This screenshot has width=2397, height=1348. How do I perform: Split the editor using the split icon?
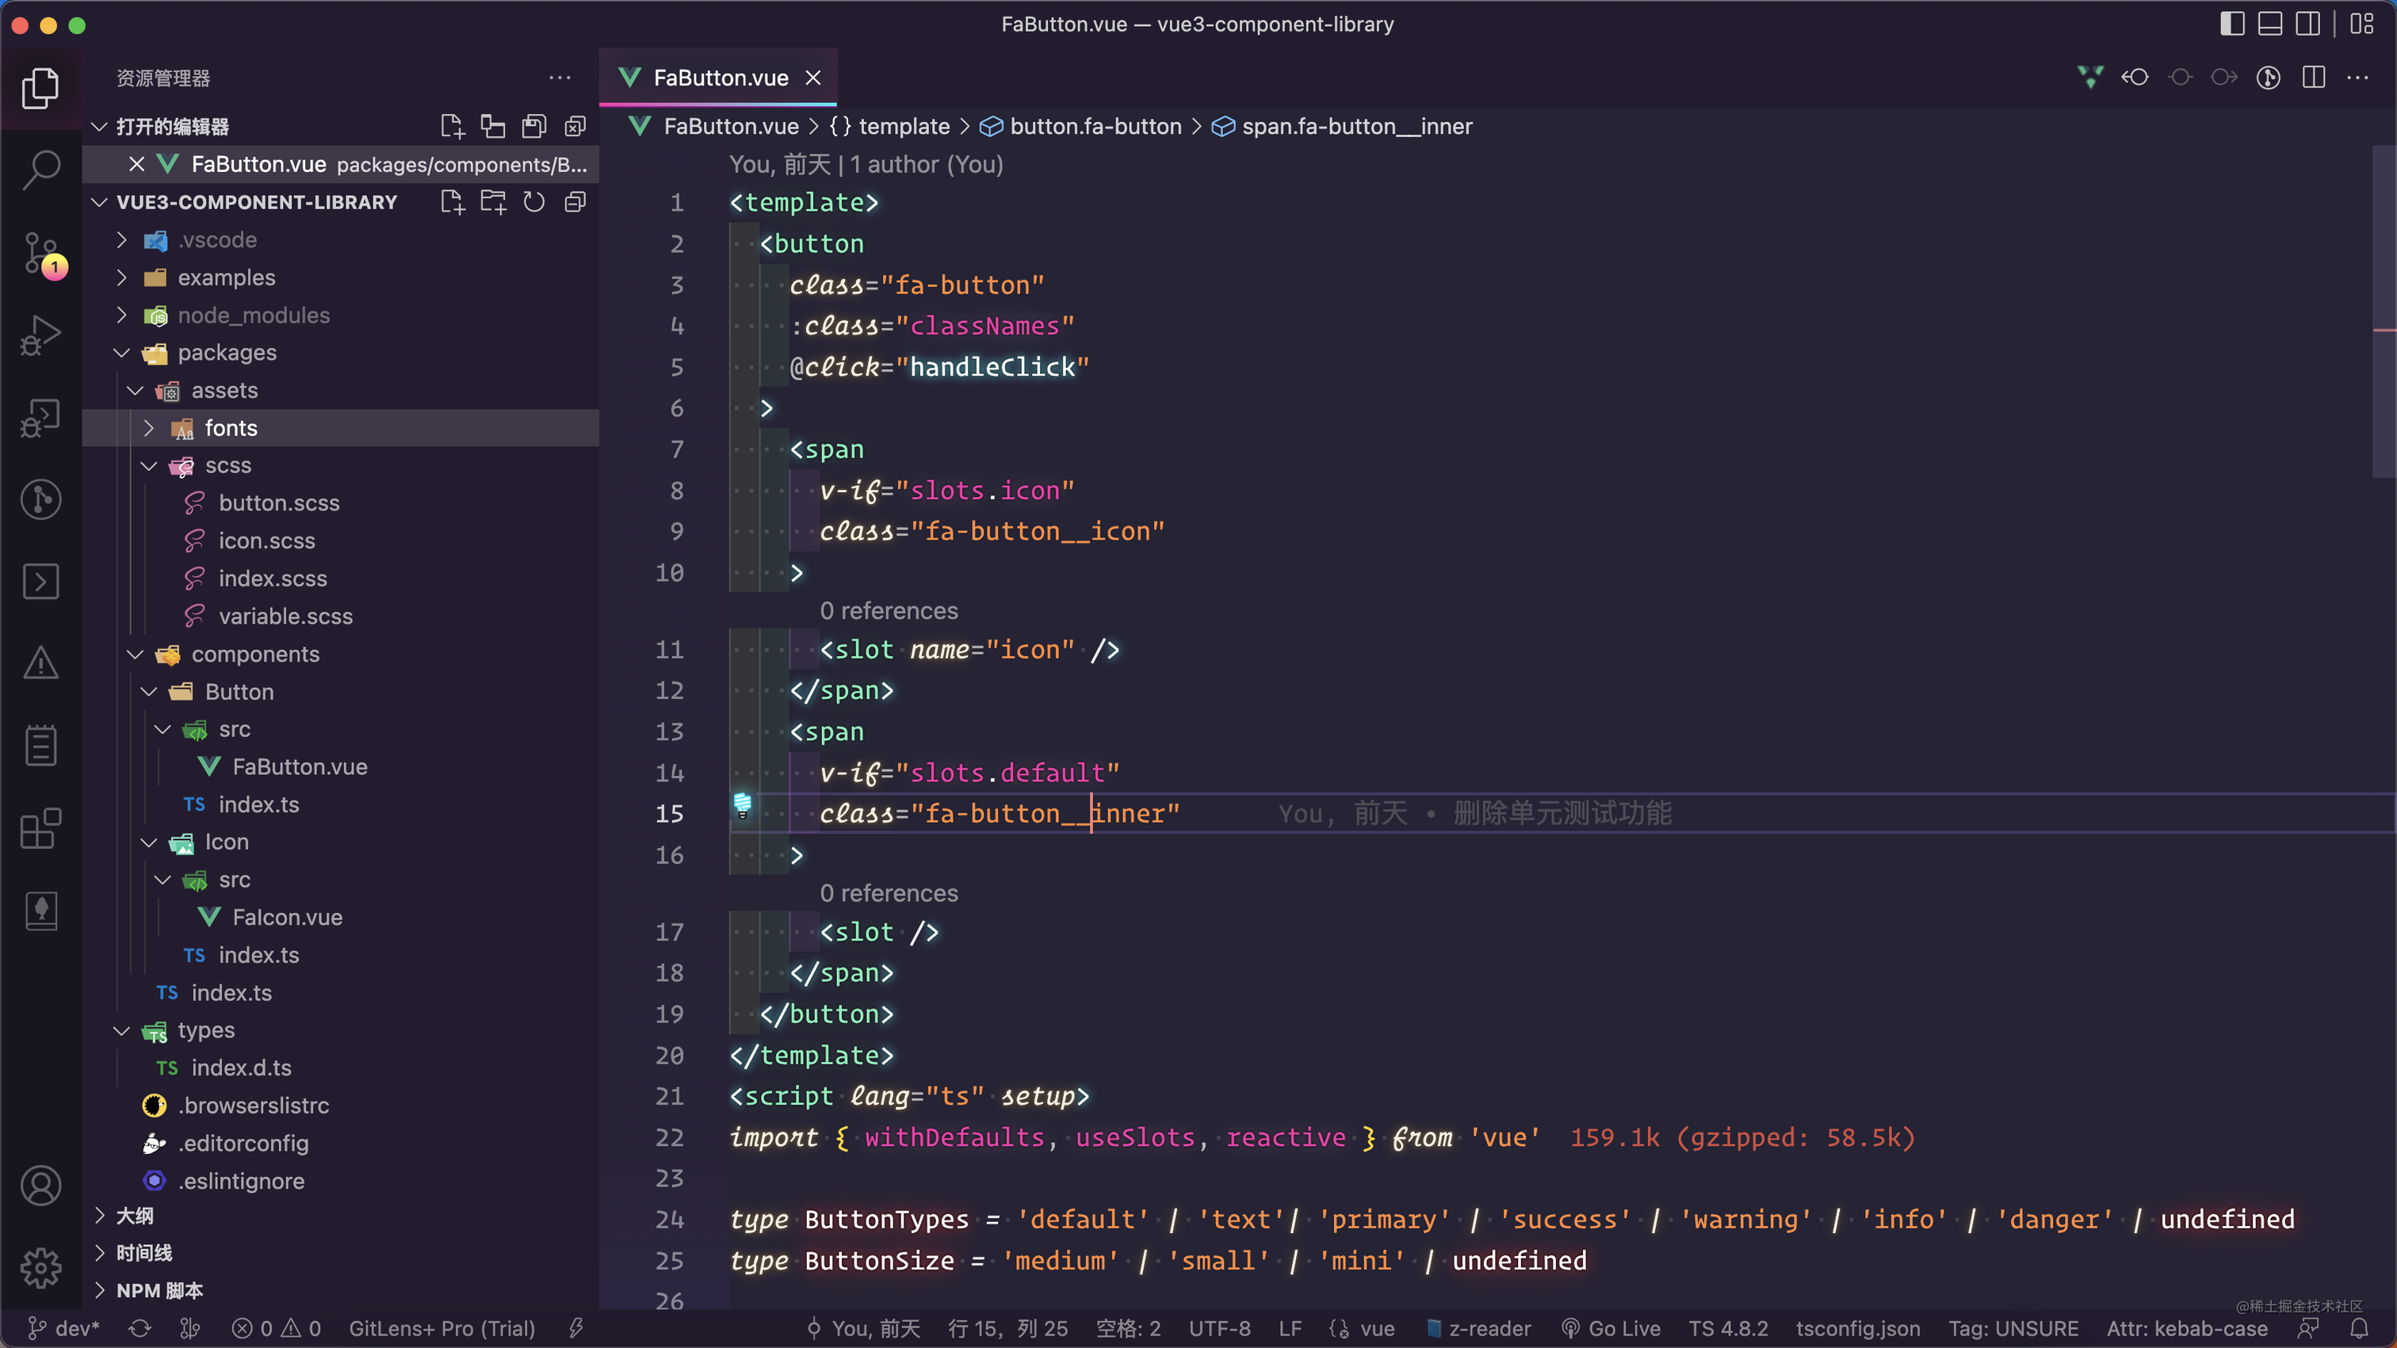coord(2313,77)
